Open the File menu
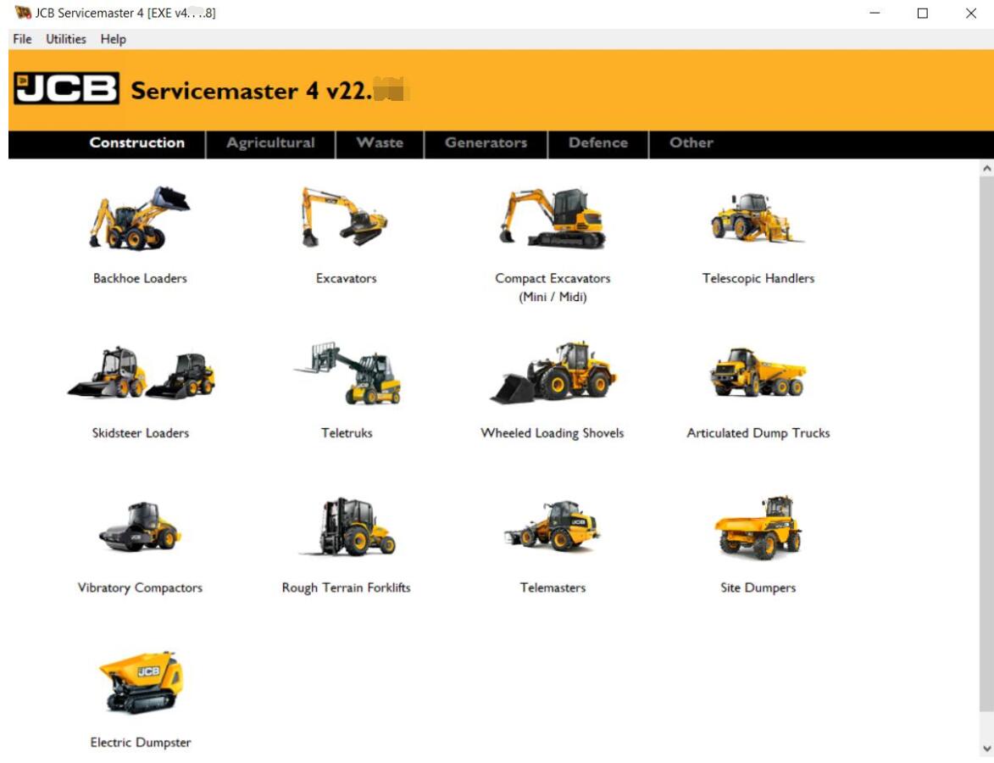This screenshot has width=994, height=763. coord(22,39)
